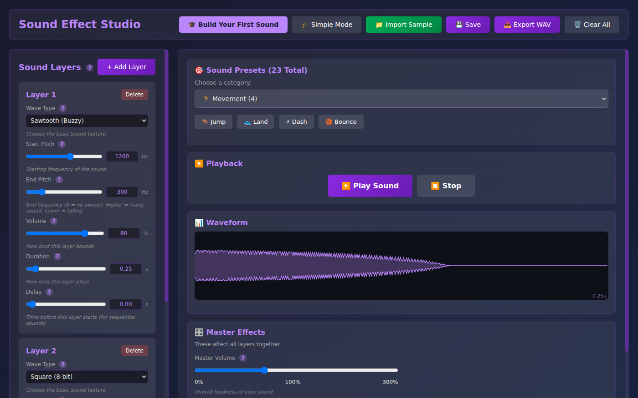Click Duration value field 0.25

click(126, 269)
